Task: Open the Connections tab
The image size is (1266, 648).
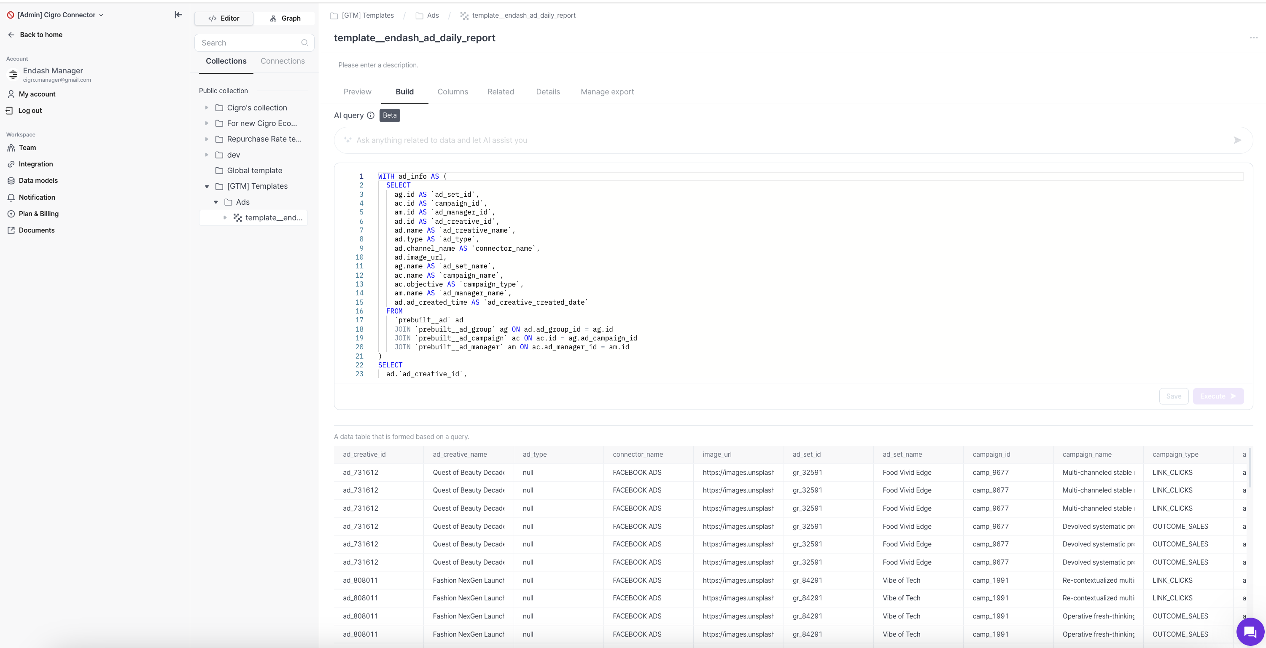Action: pos(283,61)
